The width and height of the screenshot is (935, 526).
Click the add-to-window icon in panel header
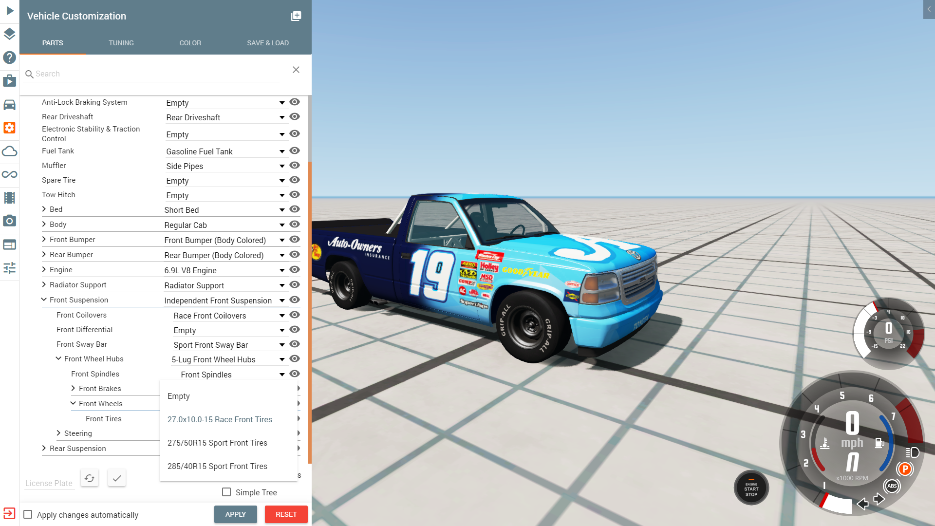coord(296,16)
